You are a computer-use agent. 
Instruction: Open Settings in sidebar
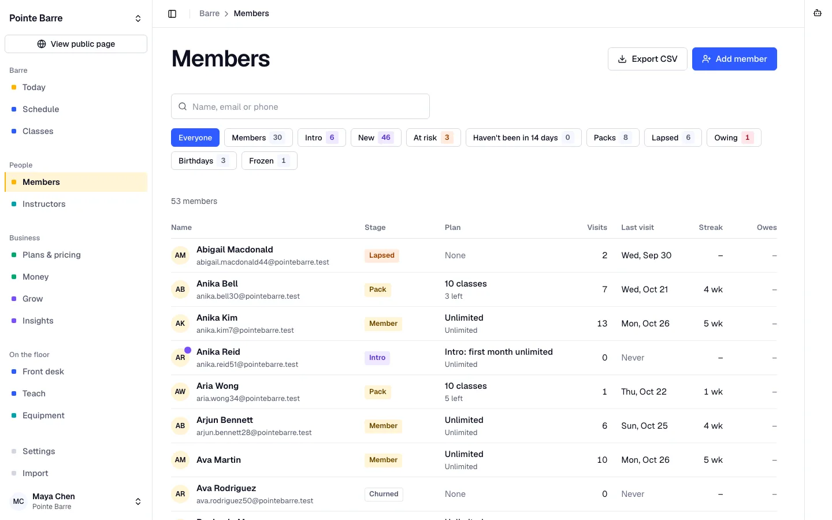[x=76, y=451]
